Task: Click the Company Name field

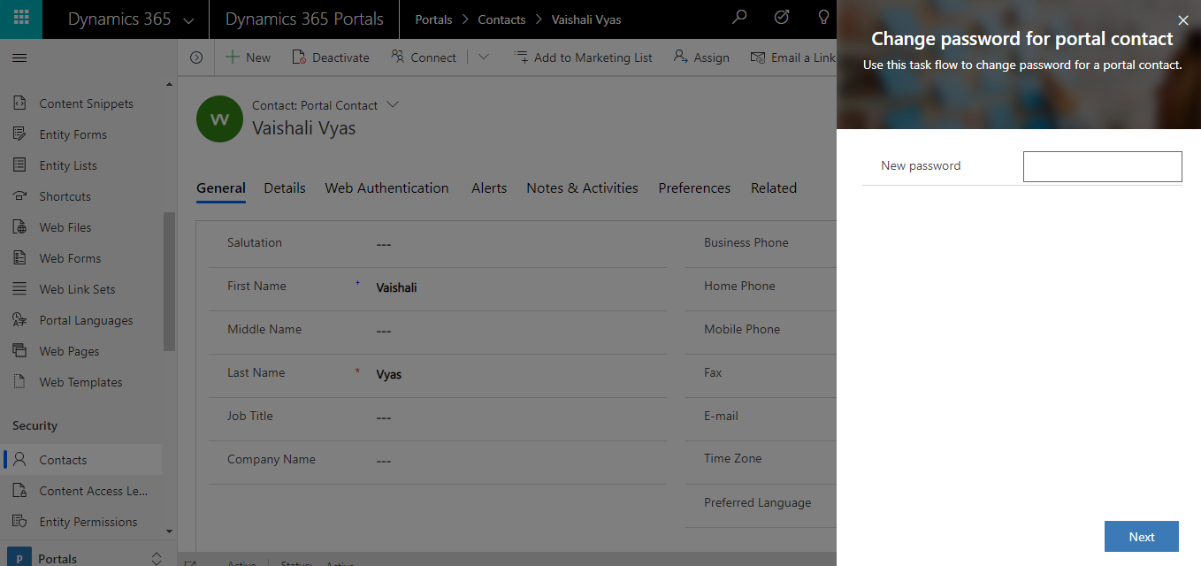Action: [x=438, y=461]
